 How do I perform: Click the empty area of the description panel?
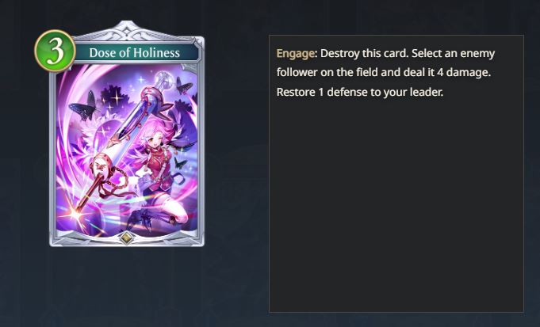click(396, 207)
